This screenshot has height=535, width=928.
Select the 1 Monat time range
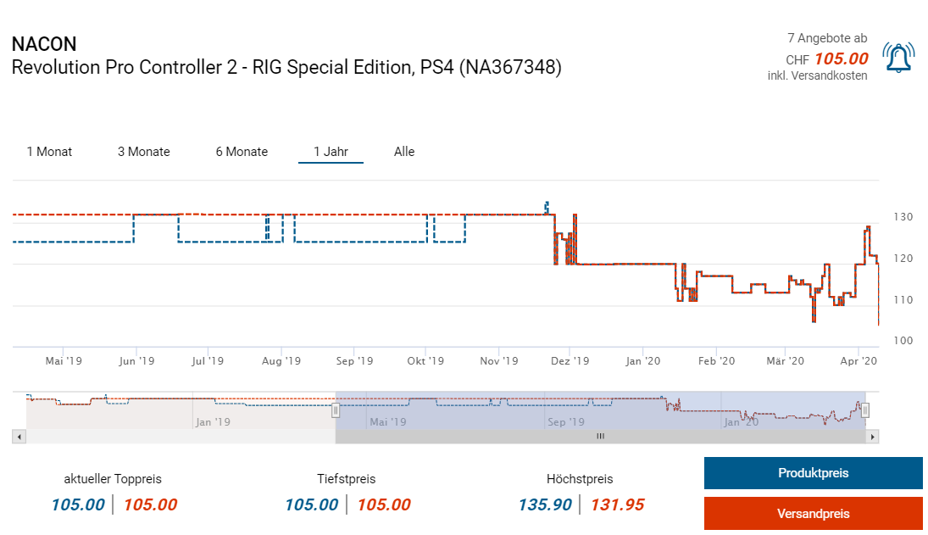point(49,152)
